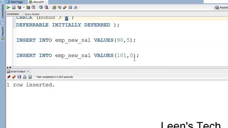The image size is (228, 128).
Task: Select the Script Output tab
Action: click(18, 71)
